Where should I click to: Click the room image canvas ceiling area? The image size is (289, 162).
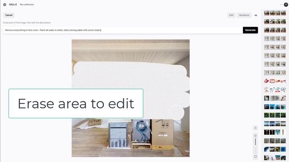[131, 50]
